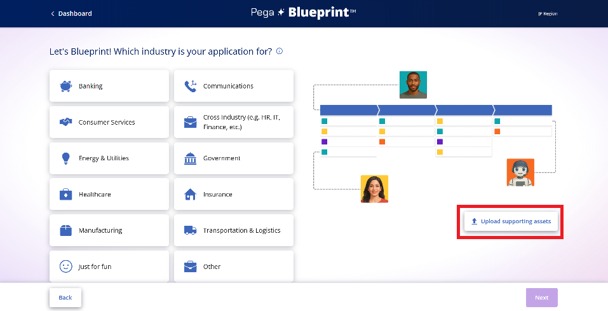Pick the Manufacturing label
This screenshot has width=608, height=311.
coord(100,230)
